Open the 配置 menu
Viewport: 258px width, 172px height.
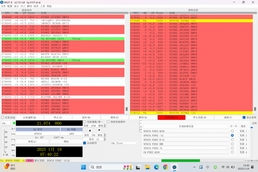pos(10,6)
